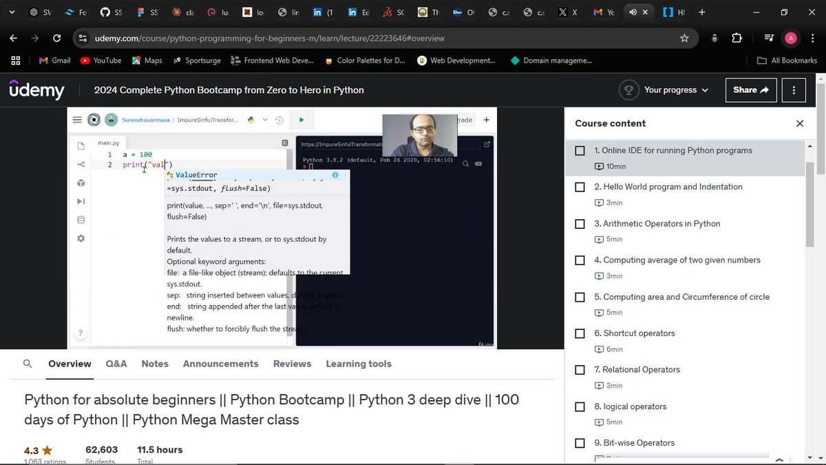The width and height of the screenshot is (826, 465).
Task: Click the Replit spiral logo in video
Action: [94, 120]
